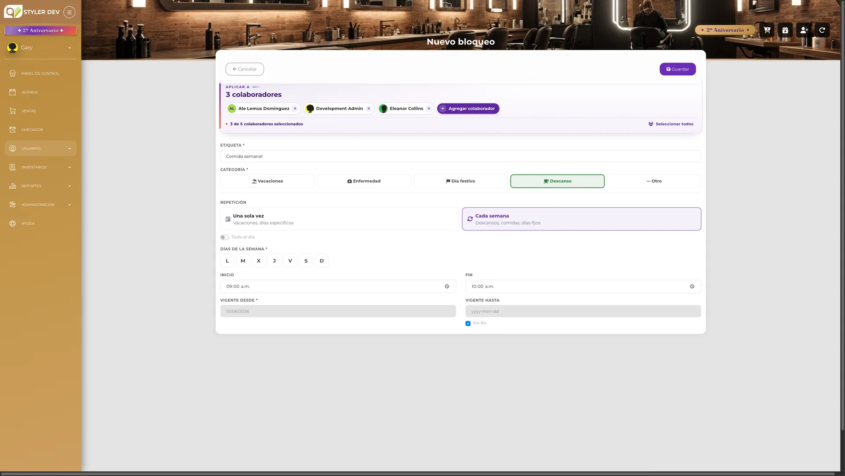Uncheck the Sin fin checkbox
The image size is (845, 476).
click(468, 323)
